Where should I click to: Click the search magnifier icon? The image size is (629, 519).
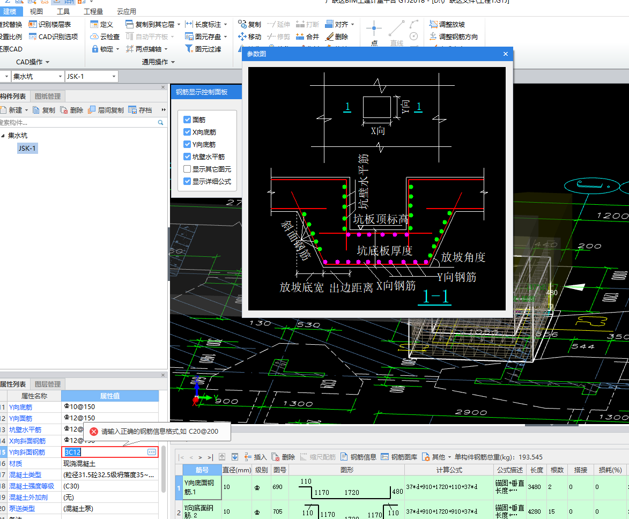[160, 123]
